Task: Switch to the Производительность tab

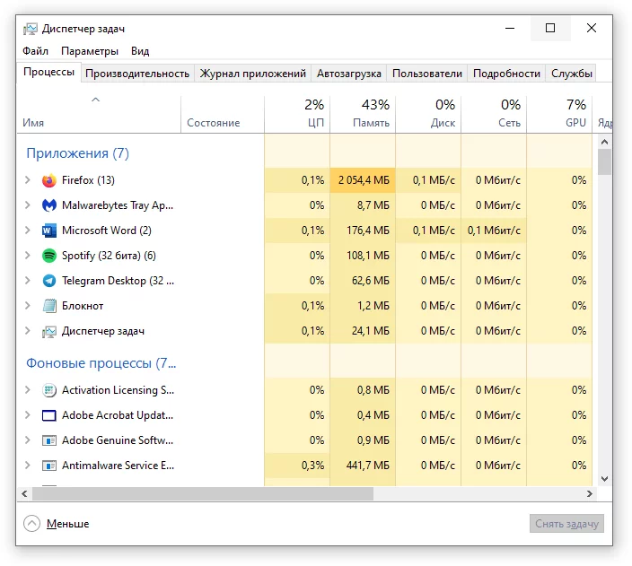Action: click(137, 74)
